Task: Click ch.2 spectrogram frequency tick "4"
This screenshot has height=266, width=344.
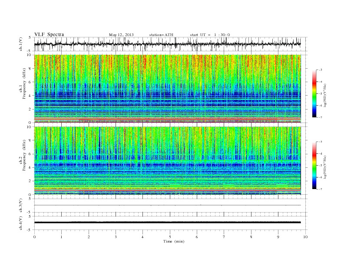Action: click(x=30, y=167)
